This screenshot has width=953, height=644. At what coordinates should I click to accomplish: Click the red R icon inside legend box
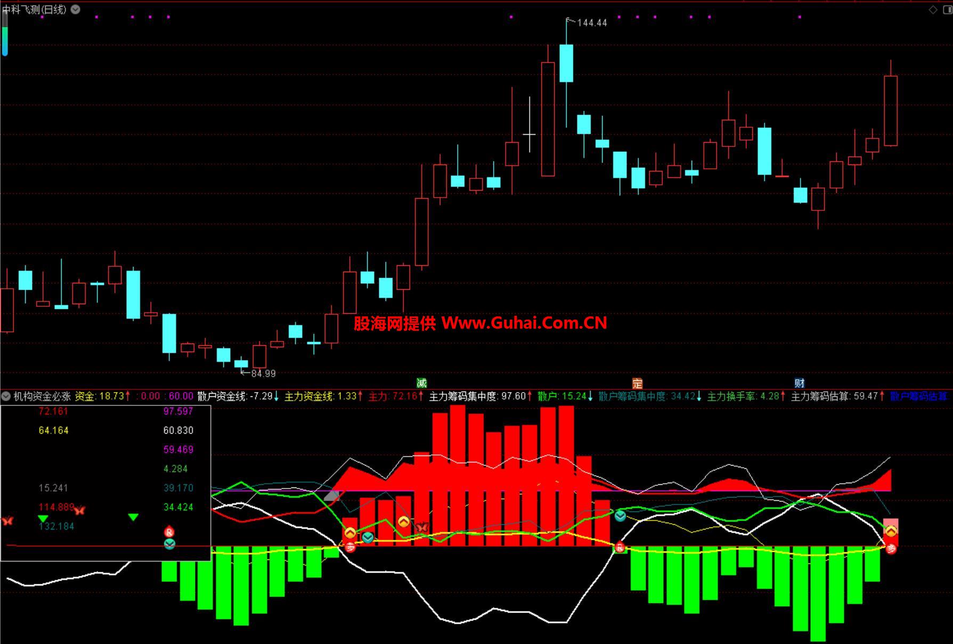169,532
